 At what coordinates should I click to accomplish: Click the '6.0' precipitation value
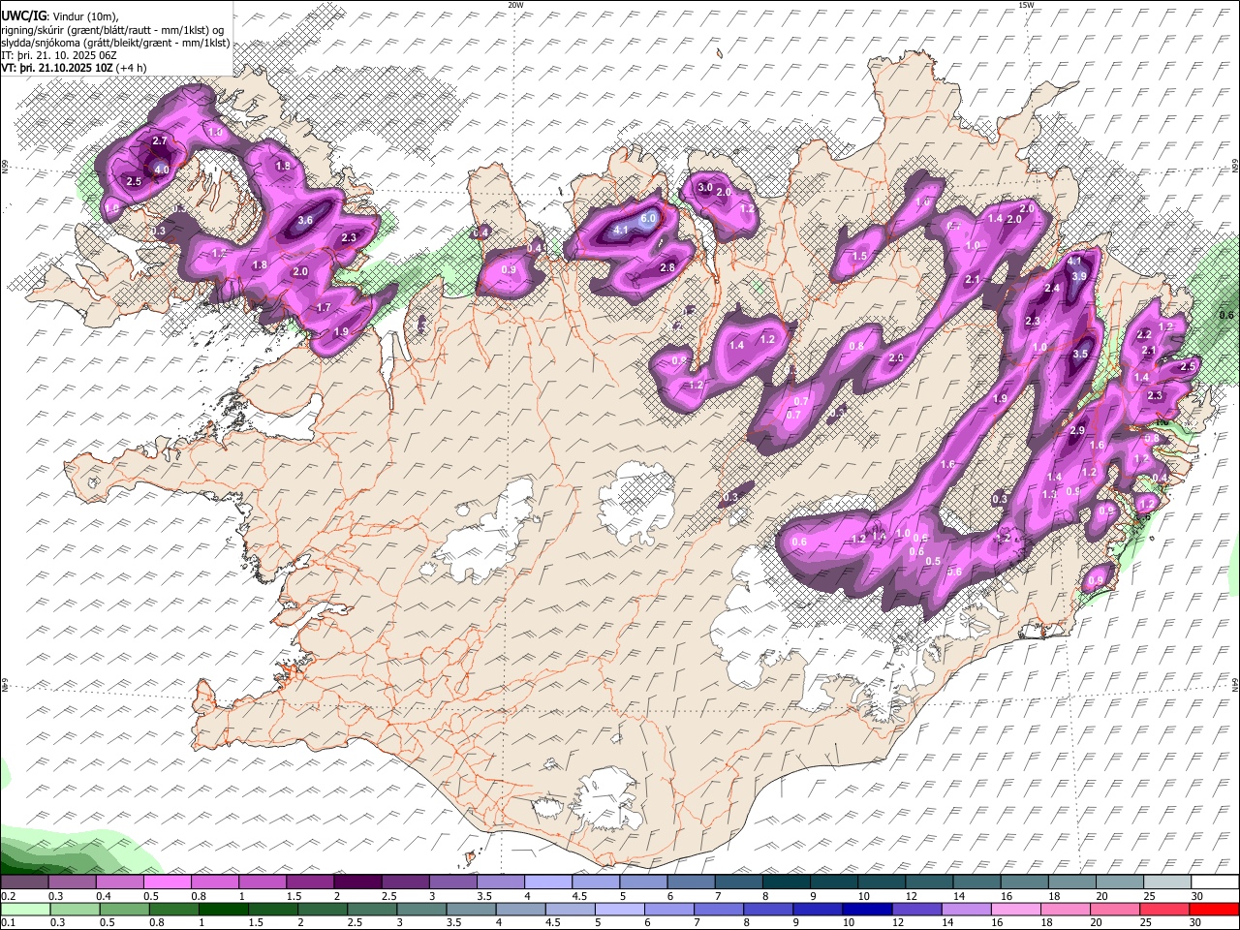point(649,219)
